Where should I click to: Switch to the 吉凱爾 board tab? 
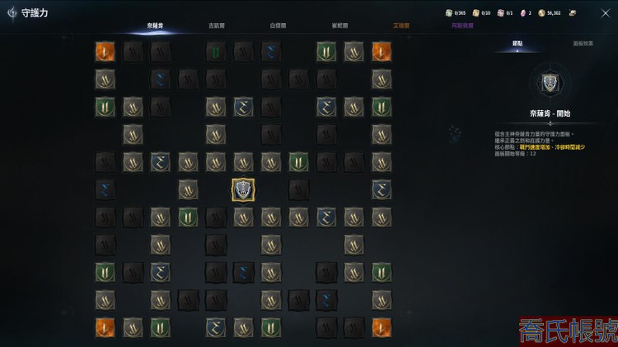217,25
